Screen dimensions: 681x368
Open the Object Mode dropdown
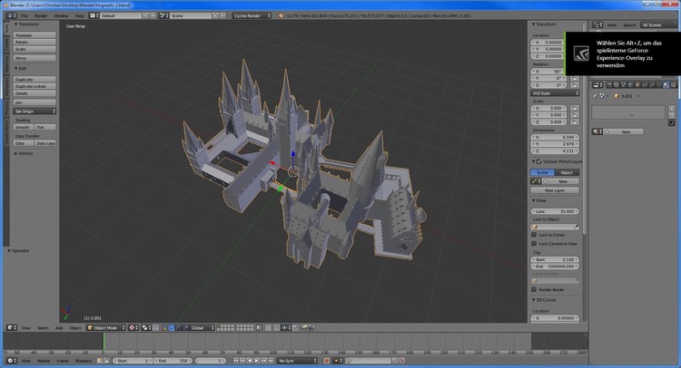coord(106,328)
